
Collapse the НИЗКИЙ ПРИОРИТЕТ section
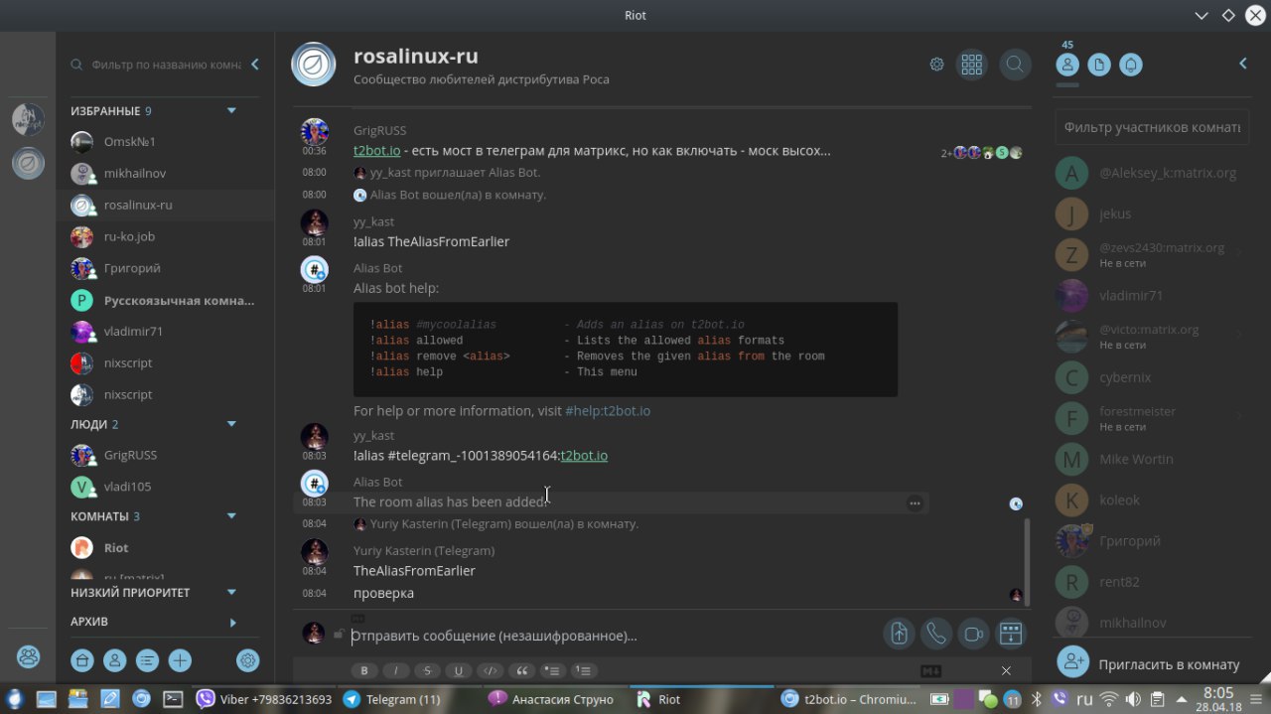(231, 593)
